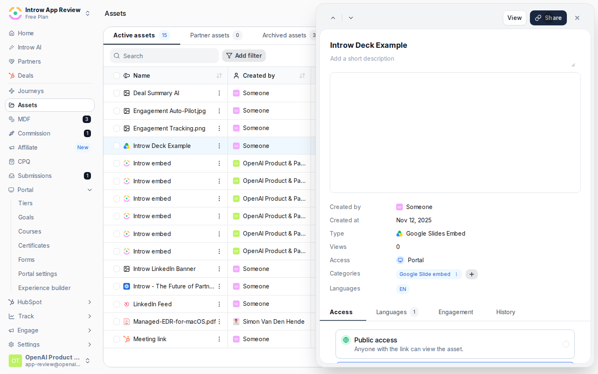The height and width of the screenshot is (374, 598).
Task: Check the Meeting link row checkbox
Action: tap(117, 339)
